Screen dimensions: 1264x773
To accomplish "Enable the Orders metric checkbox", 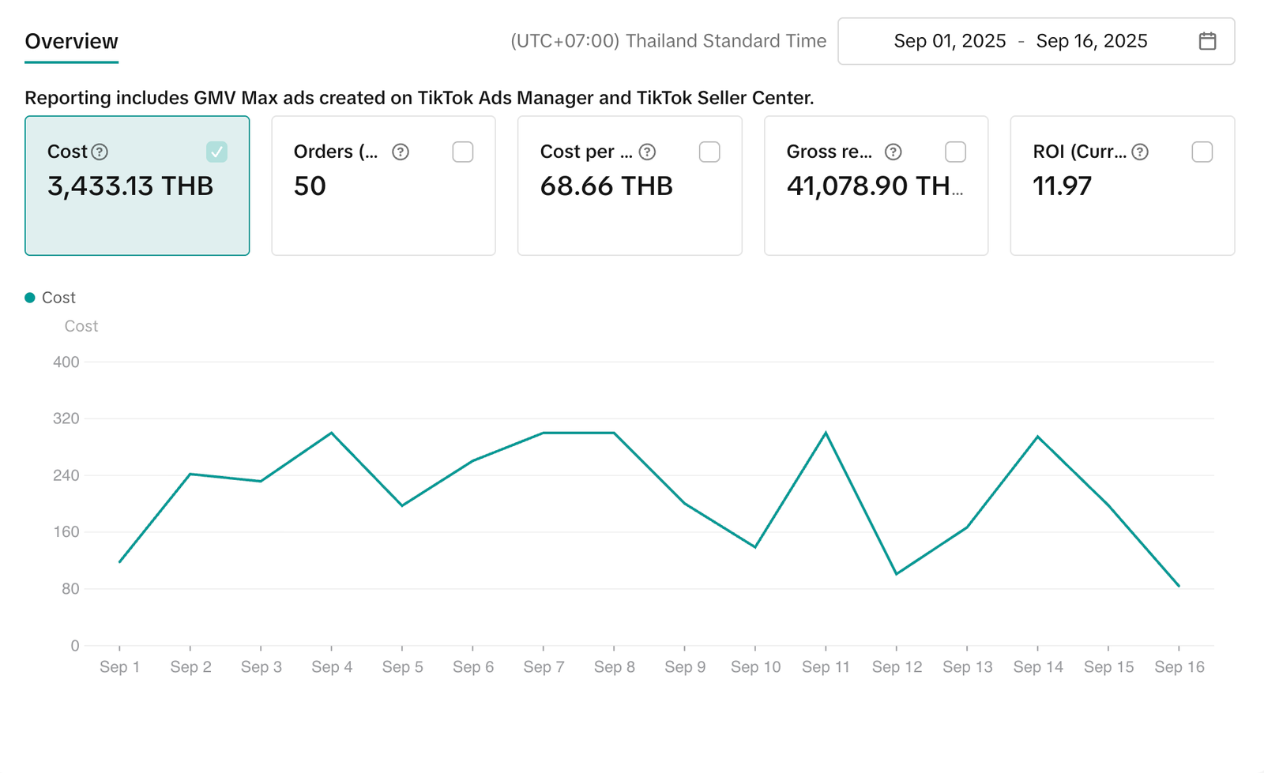I will point(463,152).
